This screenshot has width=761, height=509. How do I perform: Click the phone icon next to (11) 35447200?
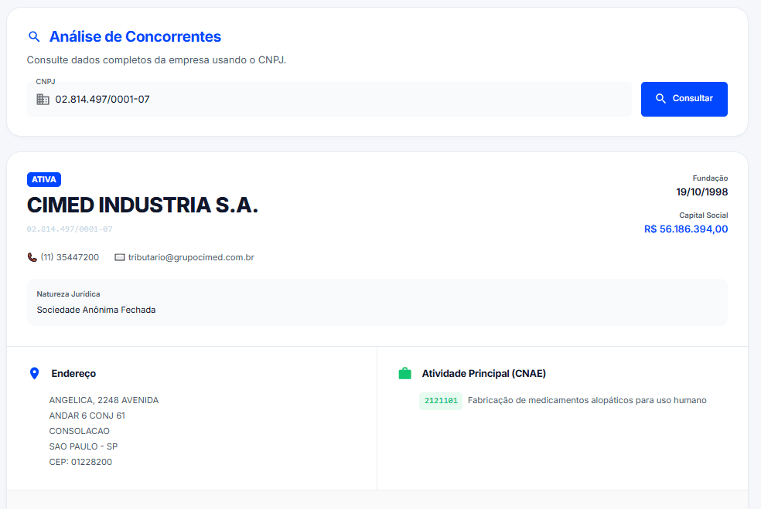pos(32,257)
